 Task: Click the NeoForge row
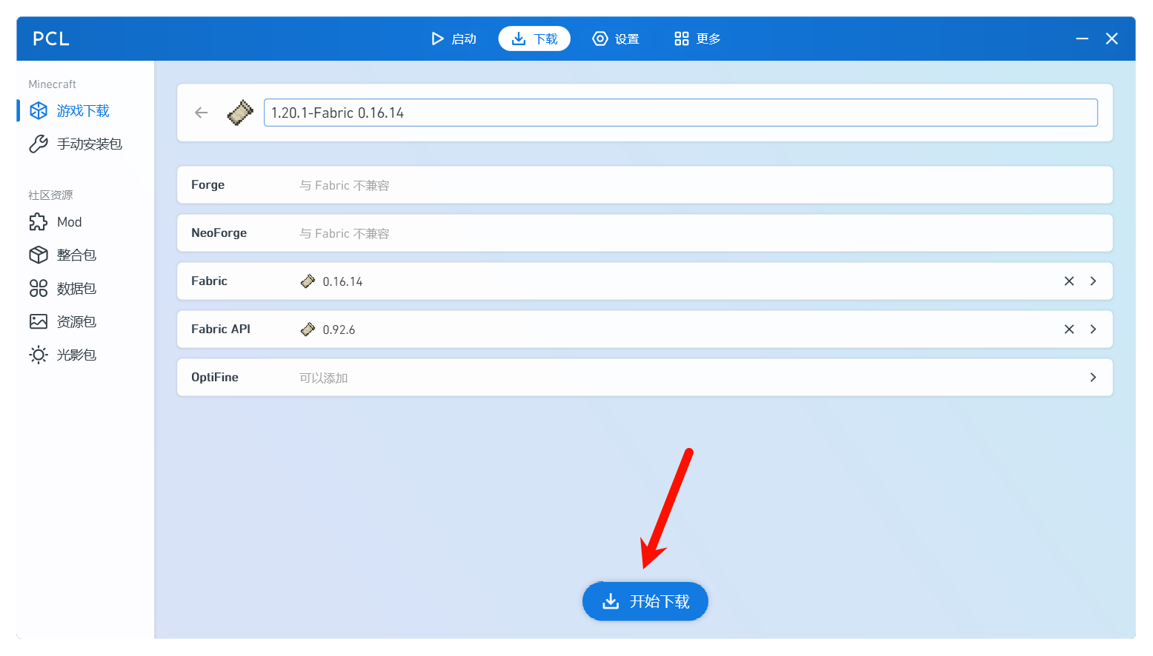coord(645,233)
